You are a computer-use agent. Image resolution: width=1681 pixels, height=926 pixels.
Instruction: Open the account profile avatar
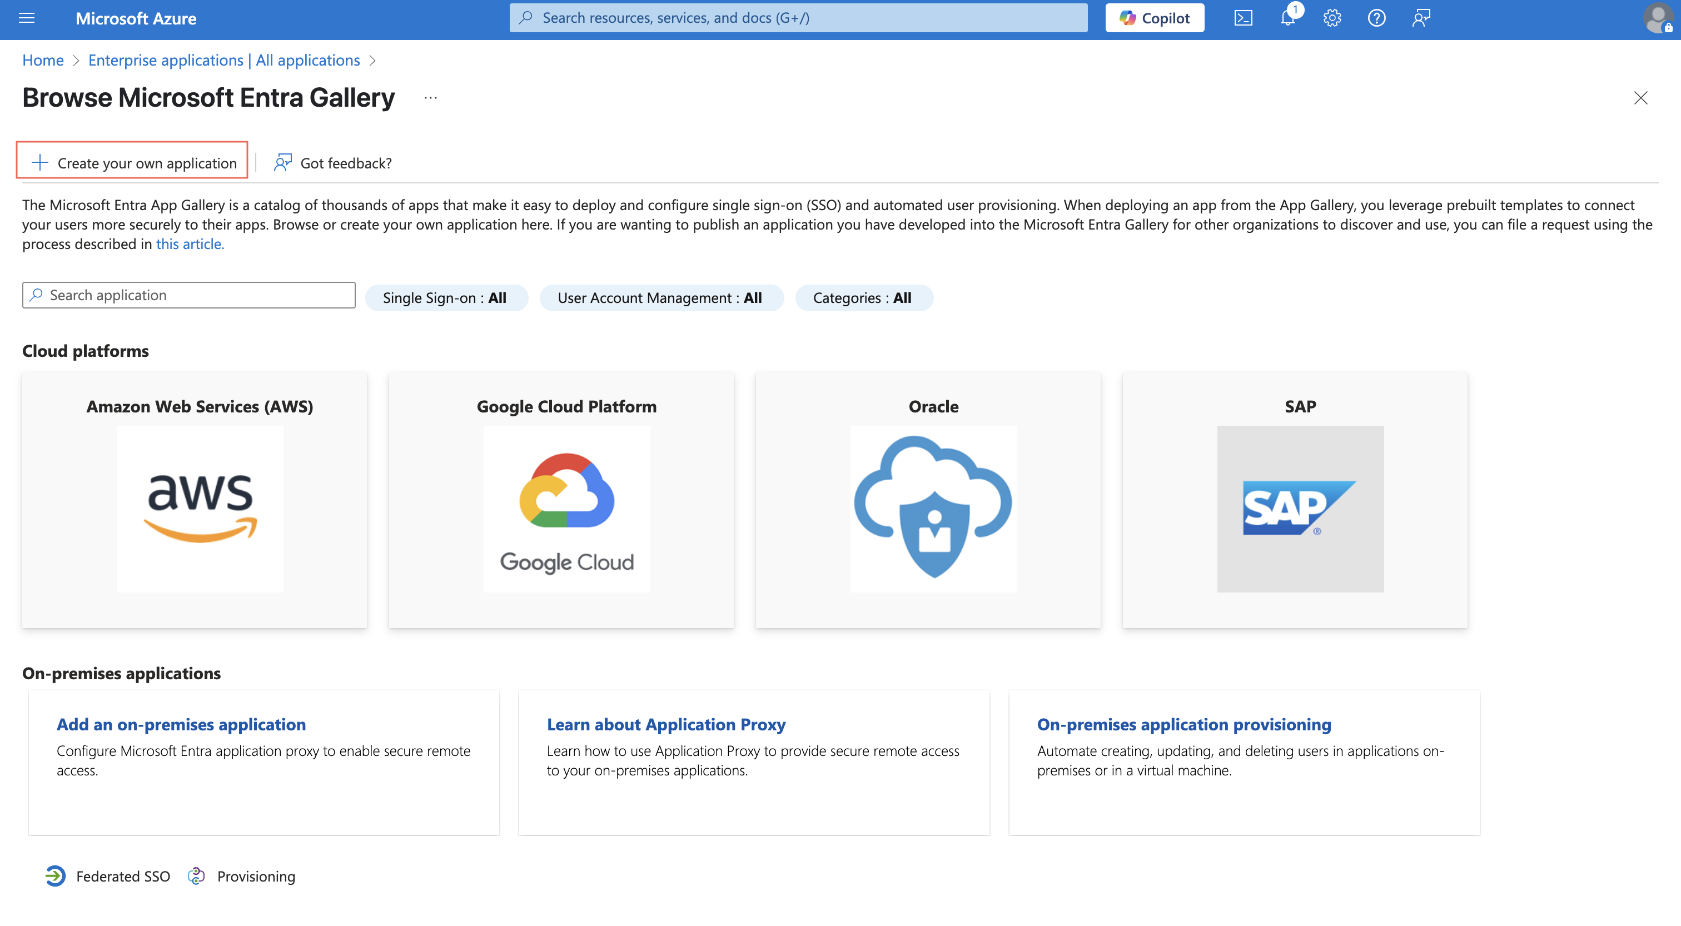[1657, 18]
